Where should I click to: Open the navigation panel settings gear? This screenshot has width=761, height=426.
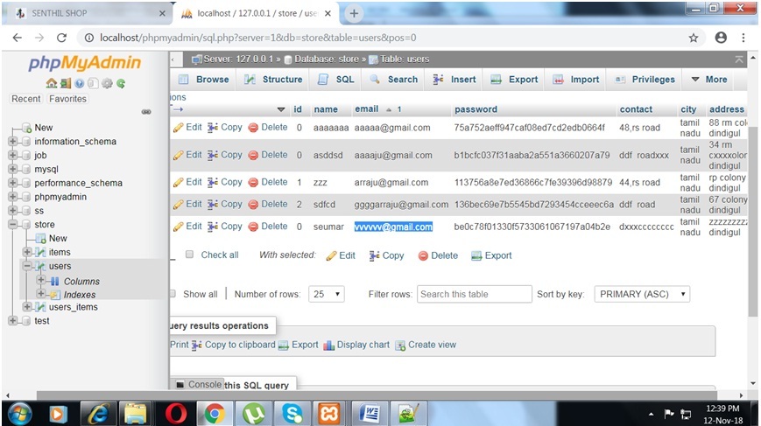[x=107, y=83]
